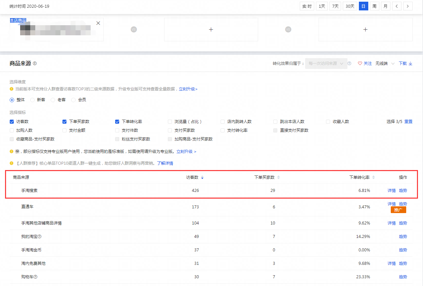This screenshot has width=423, height=286.
Task: Add second comparison product via plus box
Action: coord(211,30)
